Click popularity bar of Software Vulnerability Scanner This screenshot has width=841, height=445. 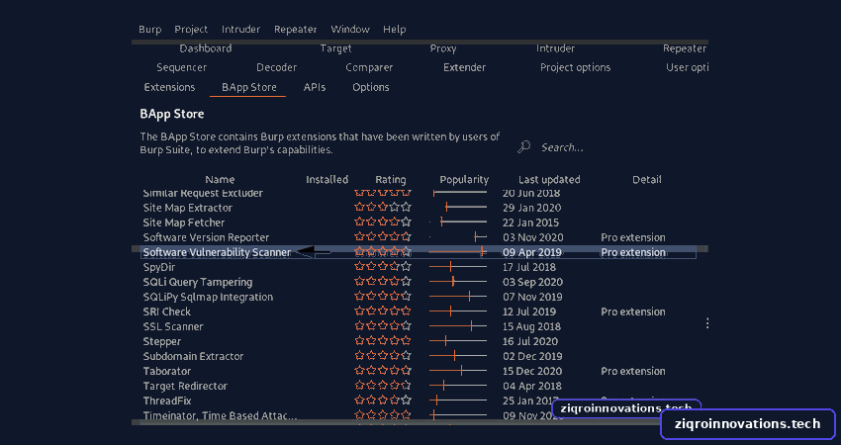(458, 252)
